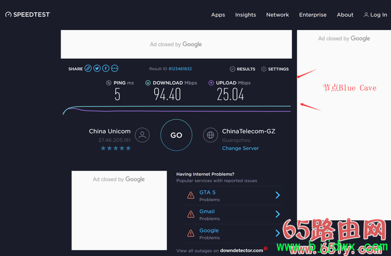391x256 pixels.
Task: Click Guangzhou server location text
Action: click(x=236, y=140)
